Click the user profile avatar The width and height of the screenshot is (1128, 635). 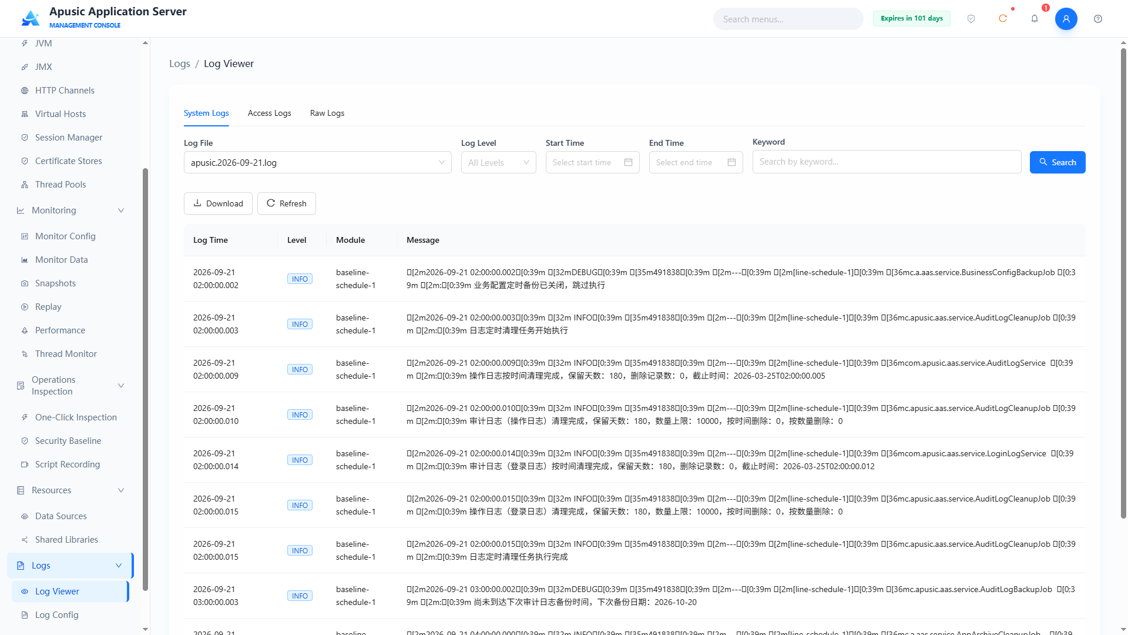(x=1066, y=19)
